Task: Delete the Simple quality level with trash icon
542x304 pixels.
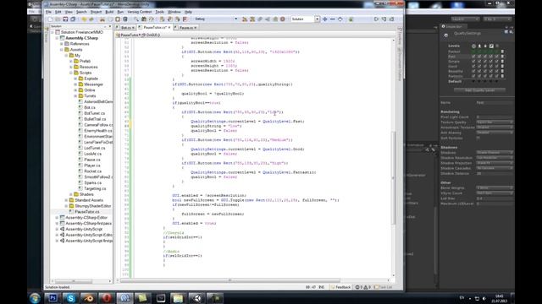Action: coord(502,62)
